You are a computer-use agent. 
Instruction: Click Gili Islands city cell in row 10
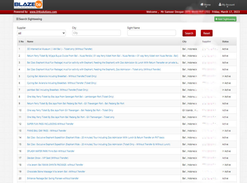[190, 110]
